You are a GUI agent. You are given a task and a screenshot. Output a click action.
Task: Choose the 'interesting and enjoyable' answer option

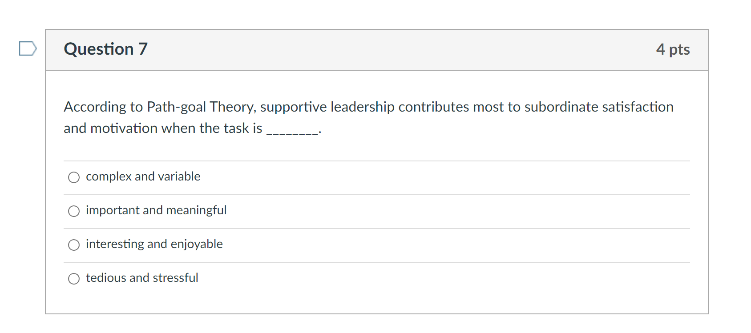tap(74, 245)
